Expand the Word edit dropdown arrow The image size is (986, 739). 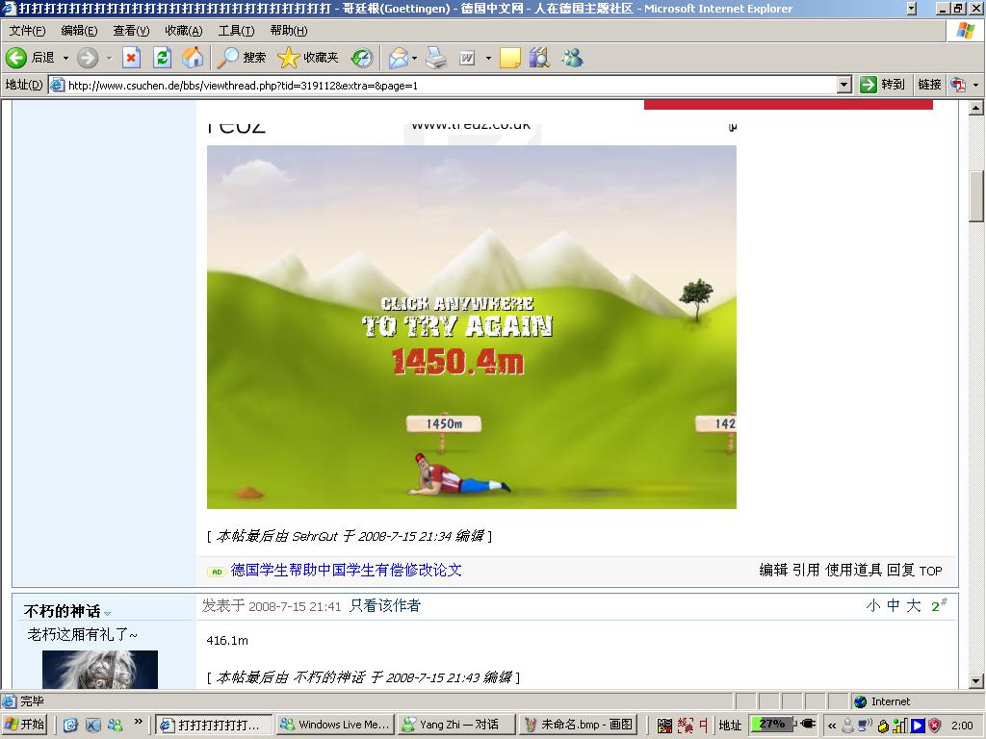[488, 59]
